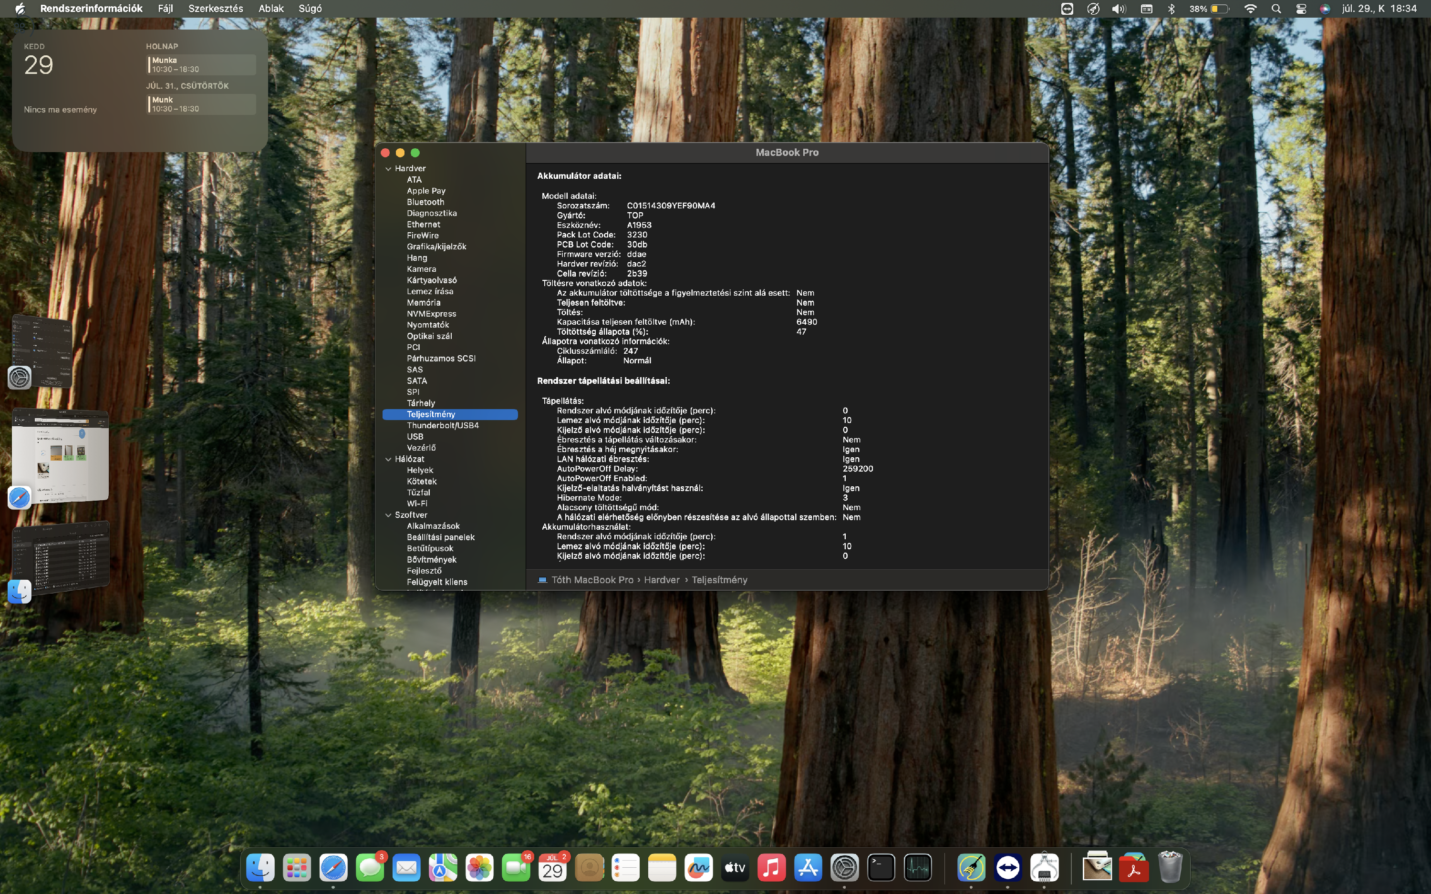Open Notes app in the Dock
Viewport: 1431px width, 894px height.
662,867
